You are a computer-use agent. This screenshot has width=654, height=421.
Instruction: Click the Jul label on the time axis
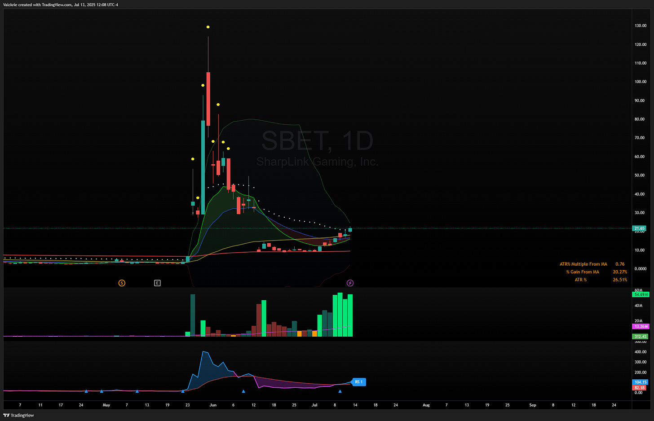314,405
